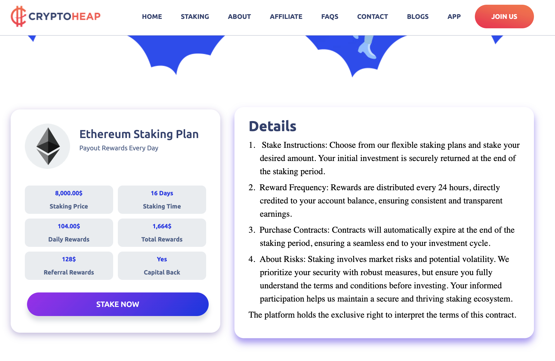Click the JOIN US button
Screen dimensions: 555x361
(504, 17)
